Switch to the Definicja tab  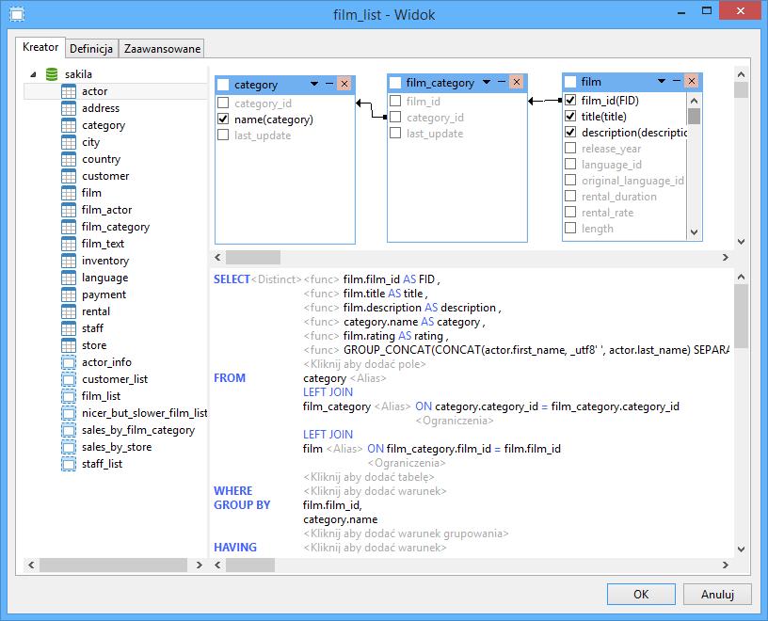[x=91, y=49]
